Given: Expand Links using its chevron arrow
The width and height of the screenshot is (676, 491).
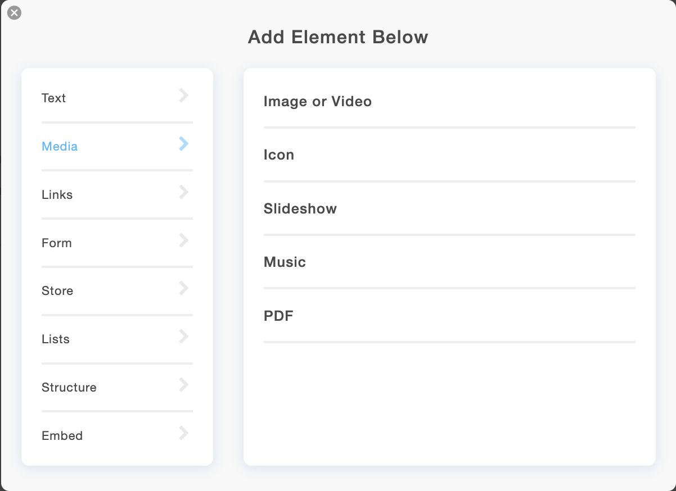Looking at the screenshot, I should pos(183,192).
